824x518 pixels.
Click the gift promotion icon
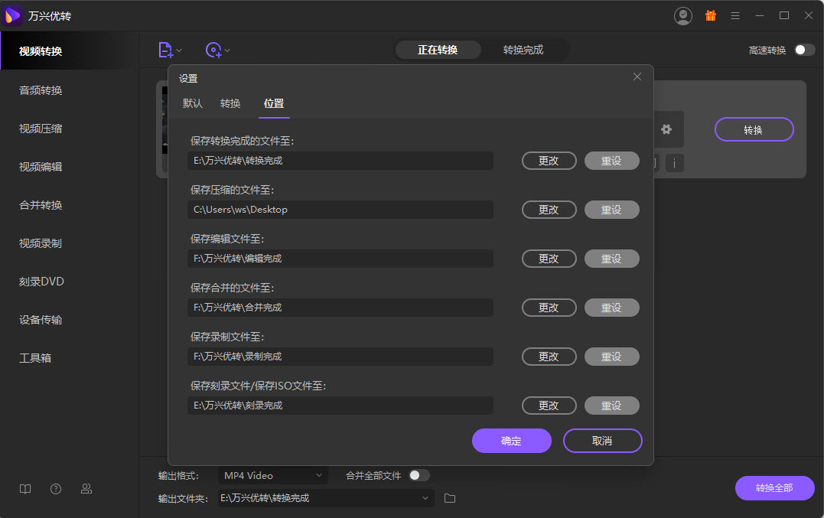click(x=711, y=15)
